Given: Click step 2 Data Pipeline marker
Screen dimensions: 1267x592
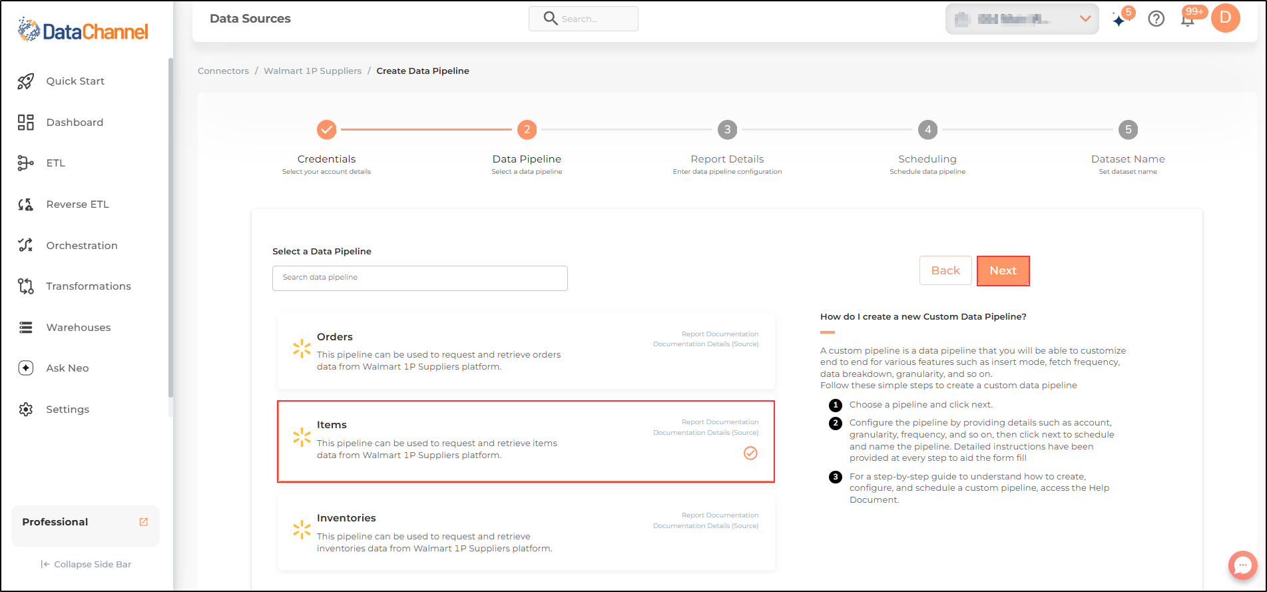Looking at the screenshot, I should pos(527,130).
